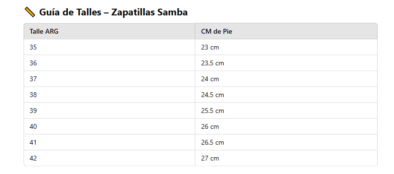Click the size 38 cell

coord(109,95)
